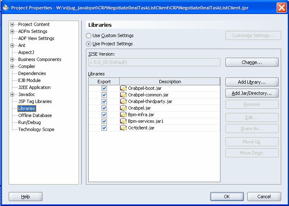Uncheck Export for Orabpel-boot.jar
289x206 pixels.
click(x=104, y=88)
